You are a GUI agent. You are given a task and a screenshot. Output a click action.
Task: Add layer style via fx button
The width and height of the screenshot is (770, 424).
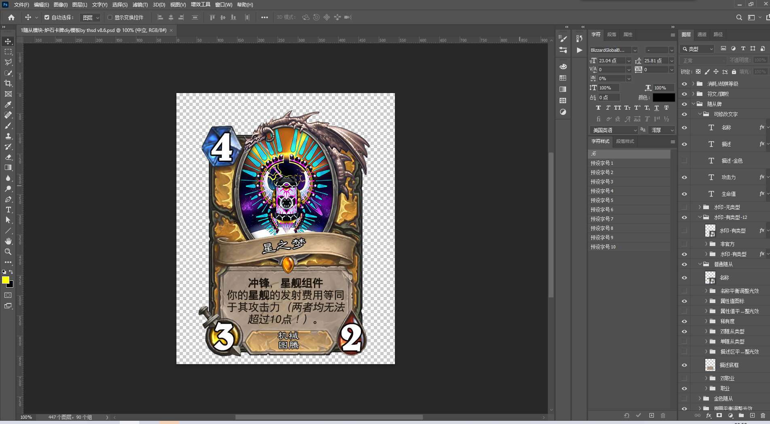point(708,416)
